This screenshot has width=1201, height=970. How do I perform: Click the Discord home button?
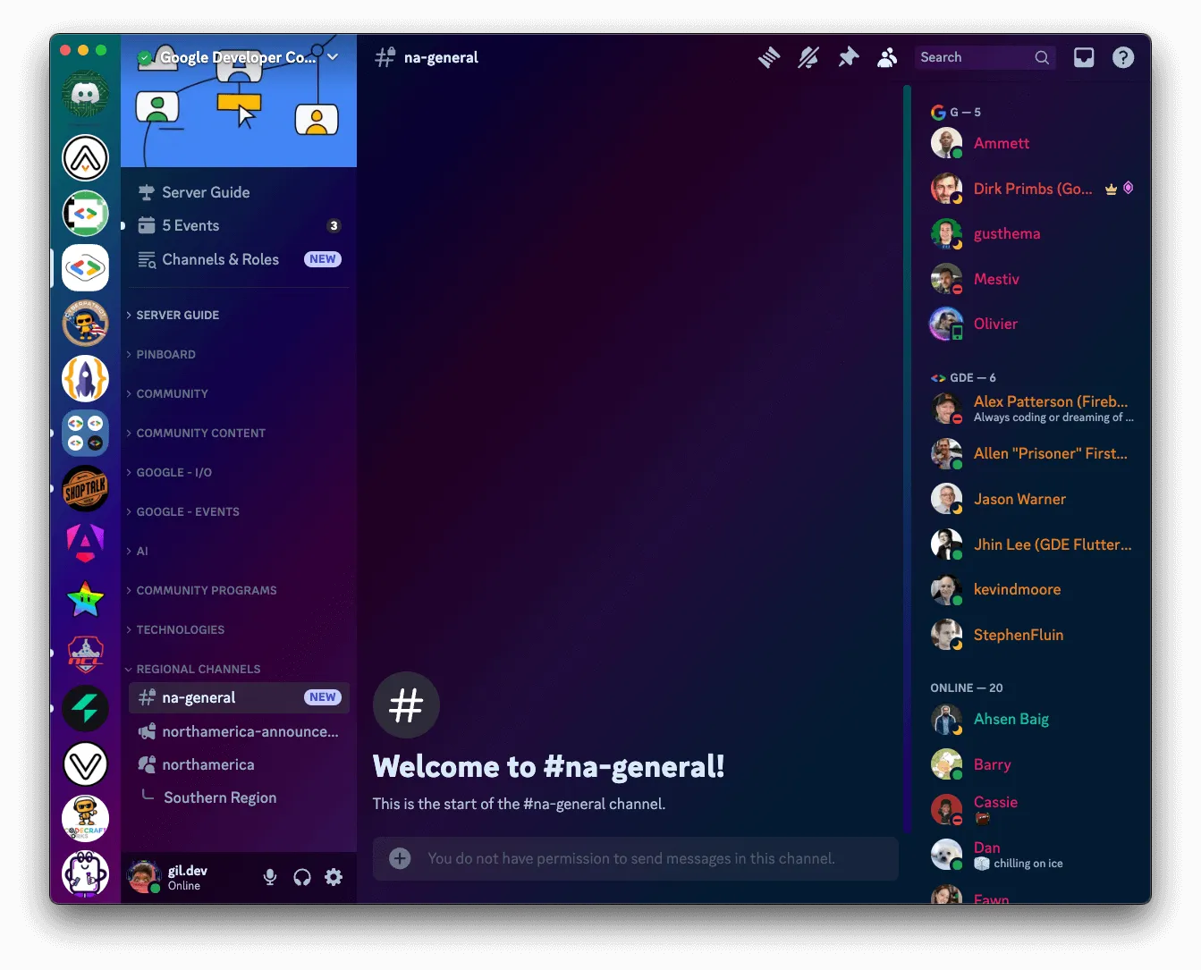point(85,93)
